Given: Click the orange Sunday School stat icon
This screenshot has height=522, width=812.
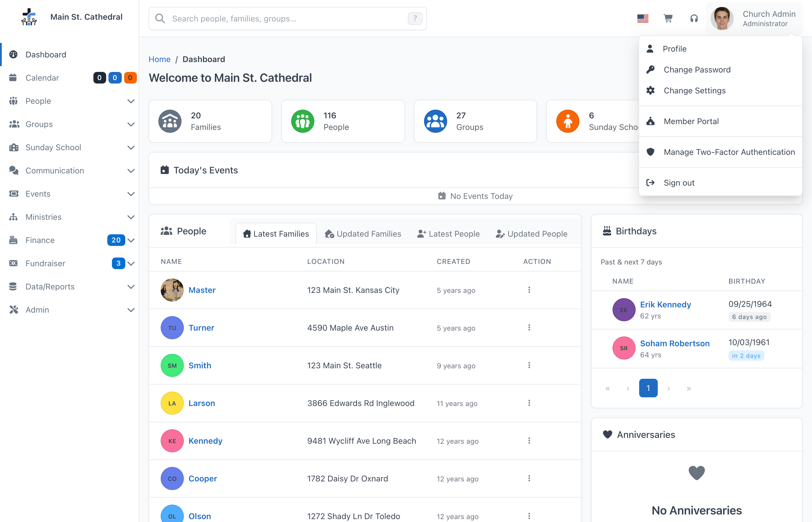Looking at the screenshot, I should pyautogui.click(x=568, y=121).
